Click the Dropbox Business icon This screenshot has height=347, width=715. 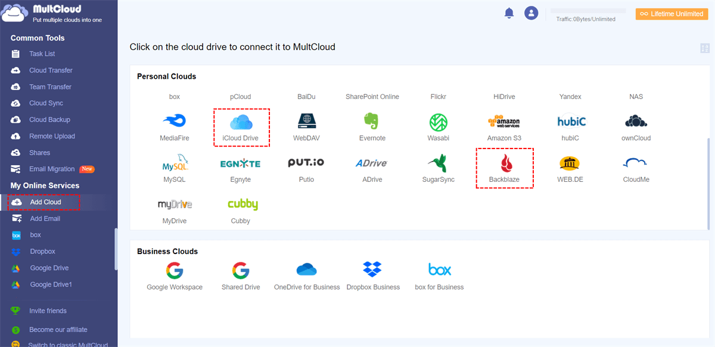point(372,269)
